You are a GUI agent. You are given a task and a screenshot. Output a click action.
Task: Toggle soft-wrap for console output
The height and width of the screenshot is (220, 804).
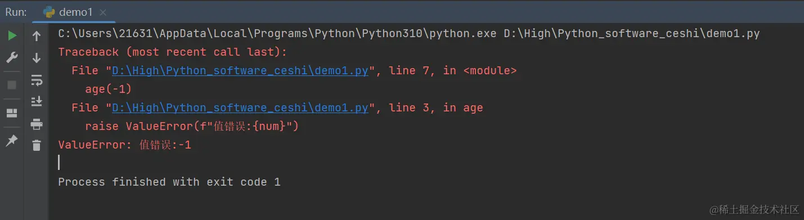point(37,80)
